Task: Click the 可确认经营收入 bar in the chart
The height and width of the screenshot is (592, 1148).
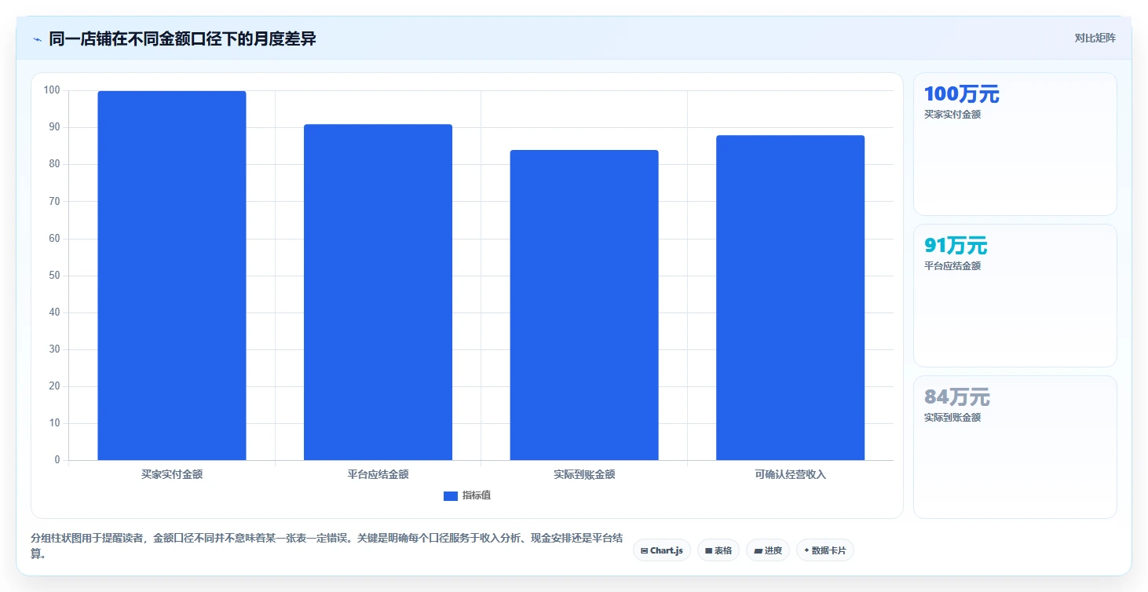Action: (x=790, y=298)
